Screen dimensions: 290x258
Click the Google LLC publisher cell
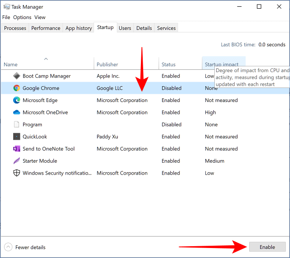pyautogui.click(x=110, y=88)
